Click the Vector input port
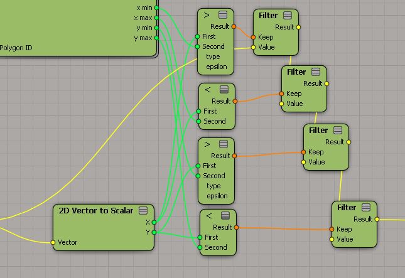 pos(53,242)
